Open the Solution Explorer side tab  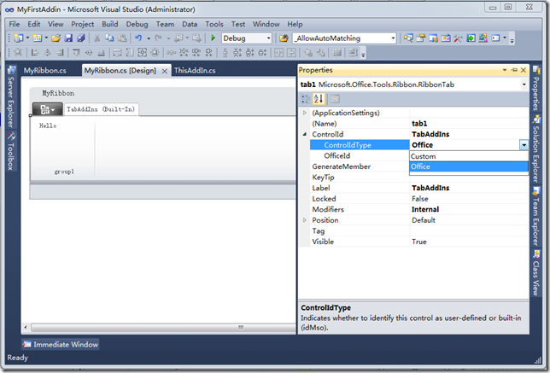(535, 149)
